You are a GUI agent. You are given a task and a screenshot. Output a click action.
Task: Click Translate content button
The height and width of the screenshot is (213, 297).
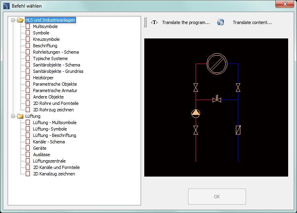point(252,23)
